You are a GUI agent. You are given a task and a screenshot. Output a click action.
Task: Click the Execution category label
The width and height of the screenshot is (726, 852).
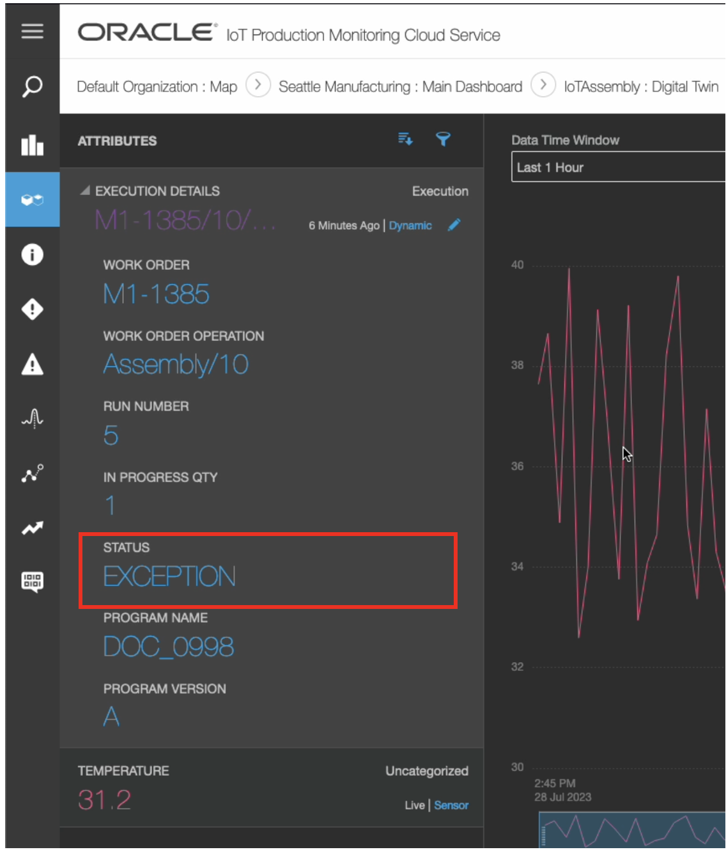(440, 191)
